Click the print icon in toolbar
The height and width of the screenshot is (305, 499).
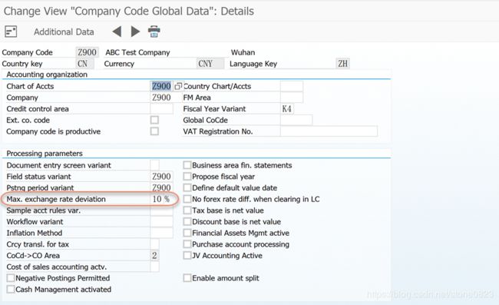[154, 31]
